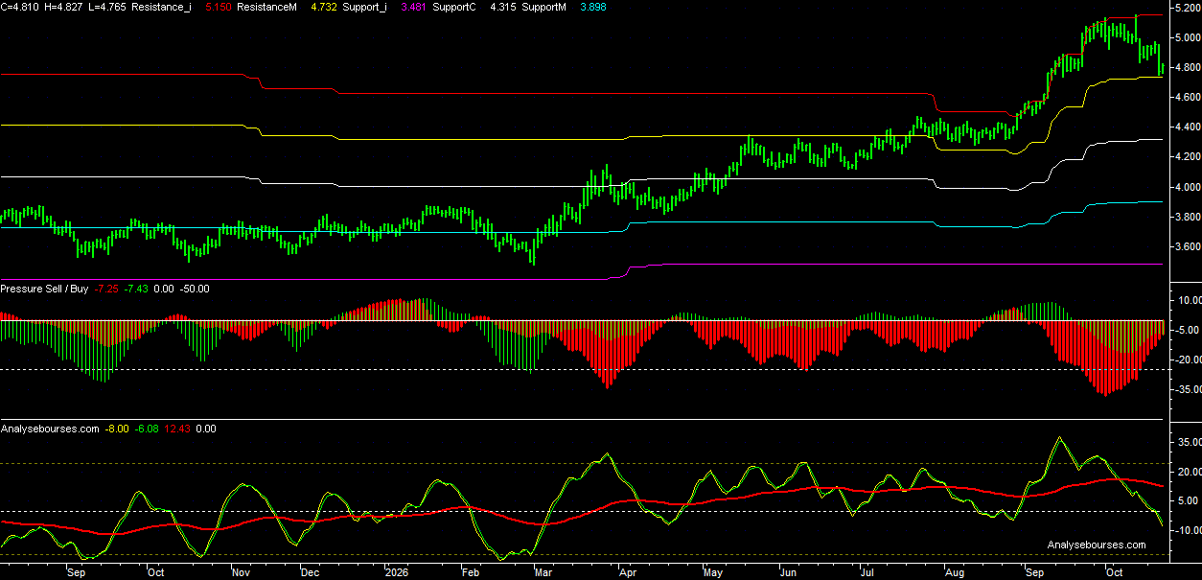Select the Analysebourses.com oscillator pane title

[x=50, y=429]
